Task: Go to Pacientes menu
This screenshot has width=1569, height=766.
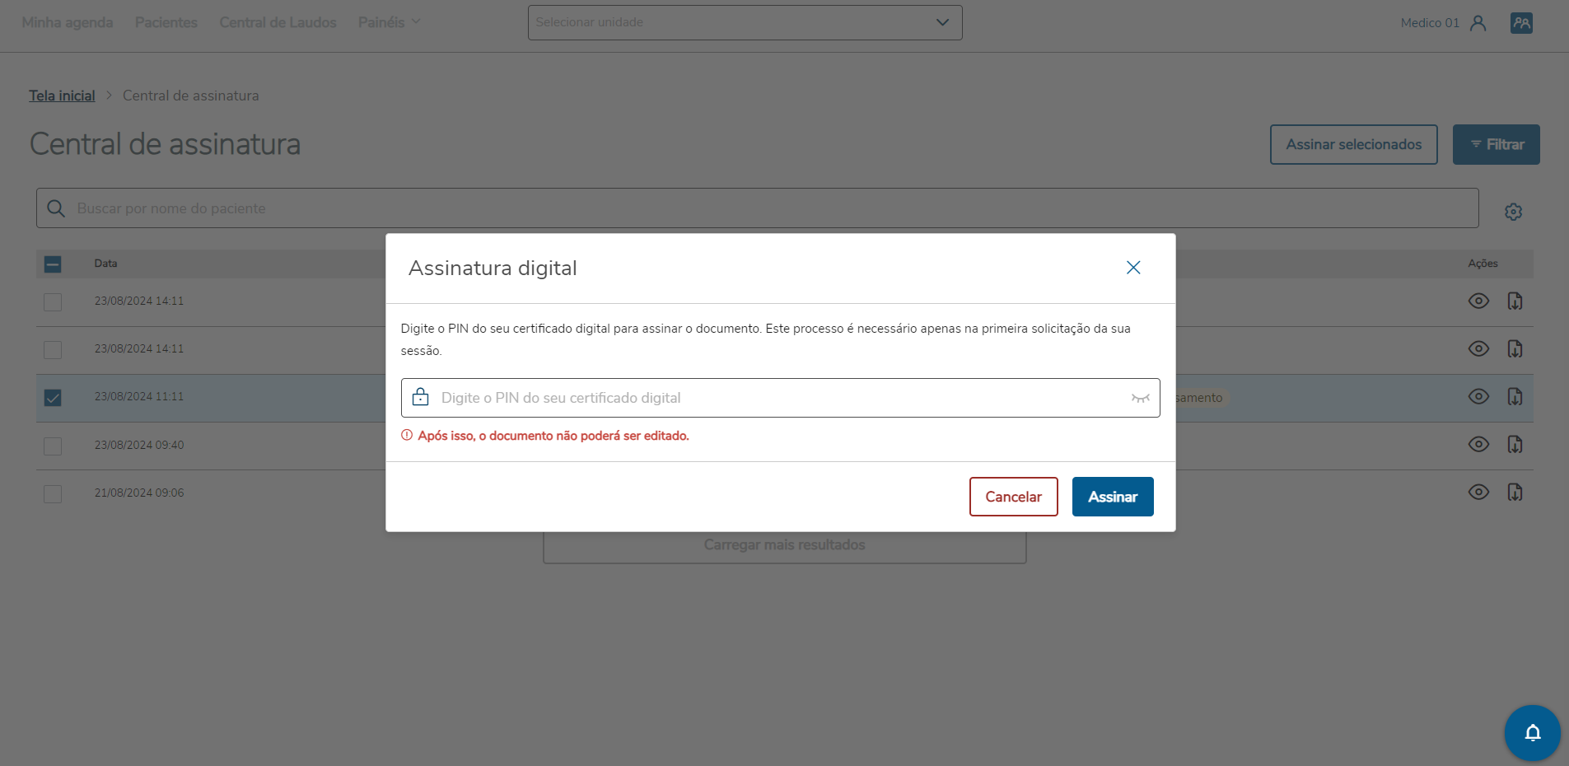Action: pyautogui.click(x=166, y=22)
